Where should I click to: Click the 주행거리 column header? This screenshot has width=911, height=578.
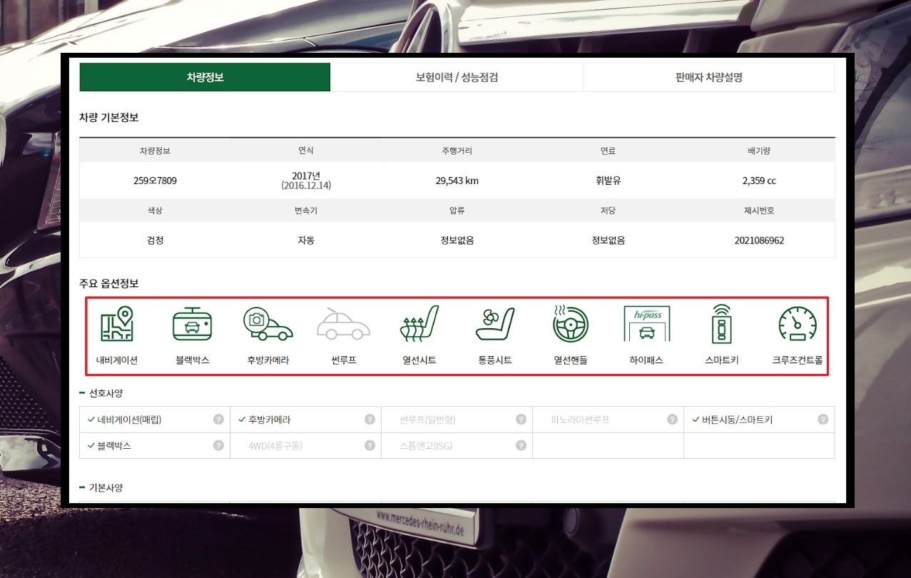(x=457, y=151)
